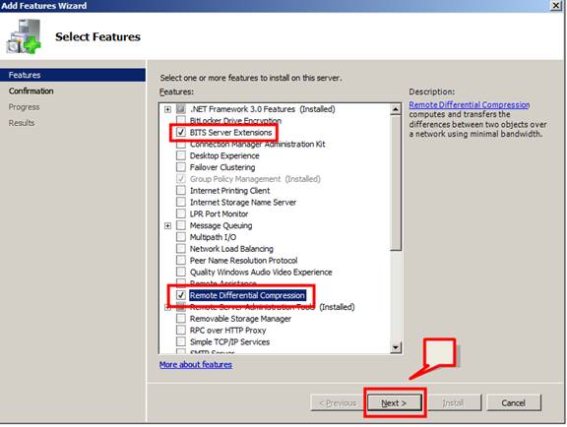Open Remote Differential Compression description link
Viewport: 567px width, 427px height.
click(470, 105)
